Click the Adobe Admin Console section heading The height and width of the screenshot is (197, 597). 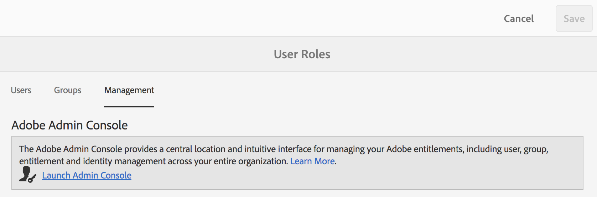point(69,125)
